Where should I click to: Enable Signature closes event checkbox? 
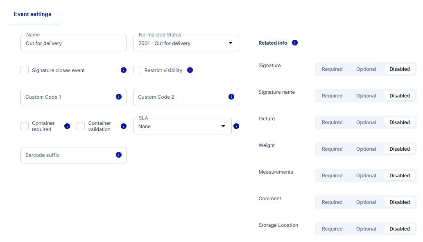click(25, 70)
